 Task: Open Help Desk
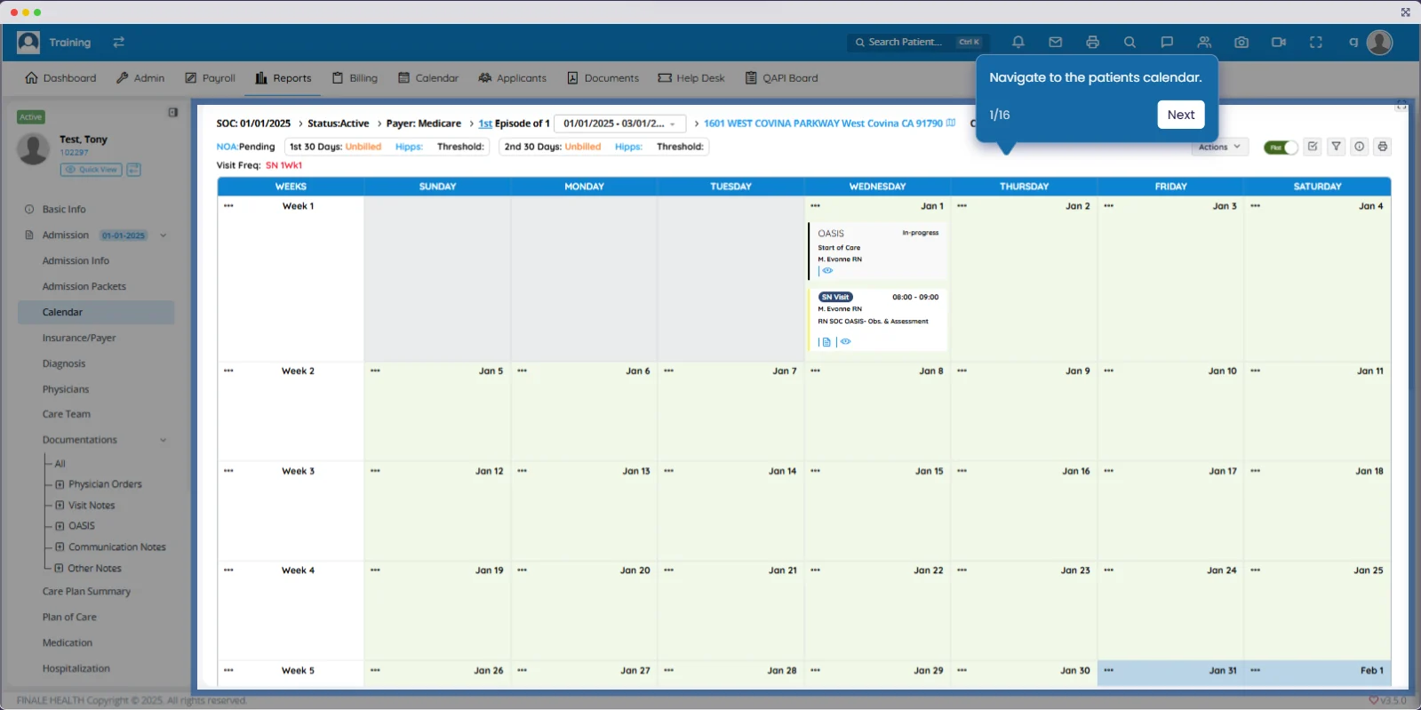click(x=691, y=78)
